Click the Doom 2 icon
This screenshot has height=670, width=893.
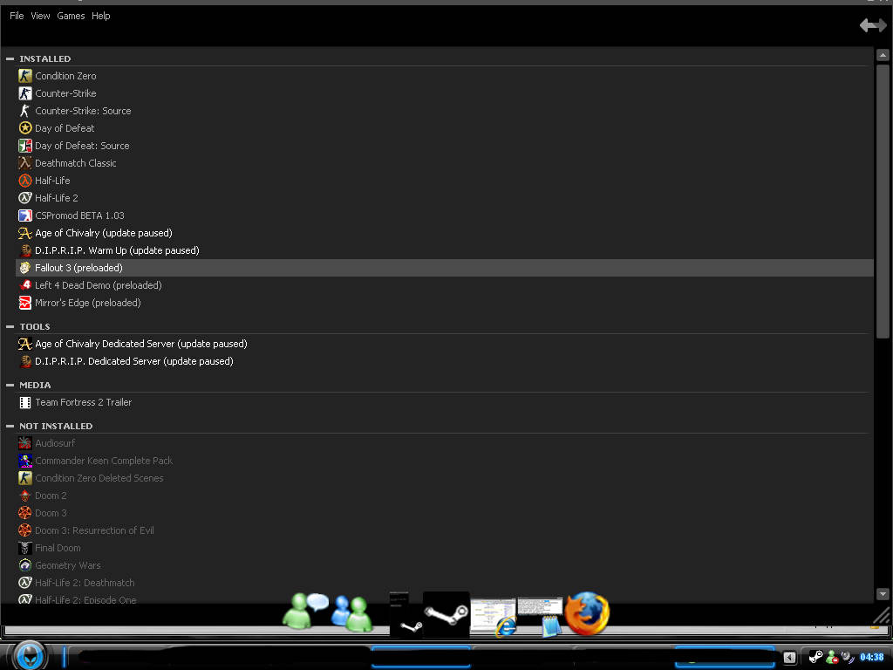25,496
